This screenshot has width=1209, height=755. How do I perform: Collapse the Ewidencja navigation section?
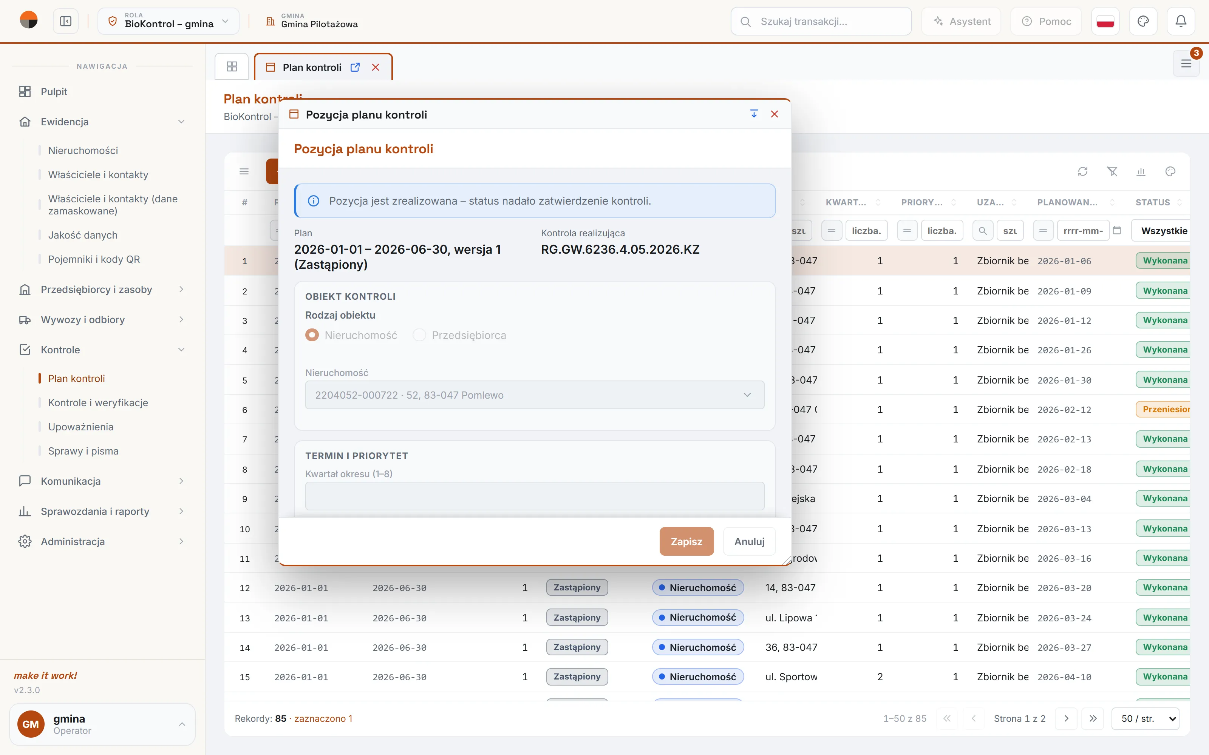coord(102,122)
